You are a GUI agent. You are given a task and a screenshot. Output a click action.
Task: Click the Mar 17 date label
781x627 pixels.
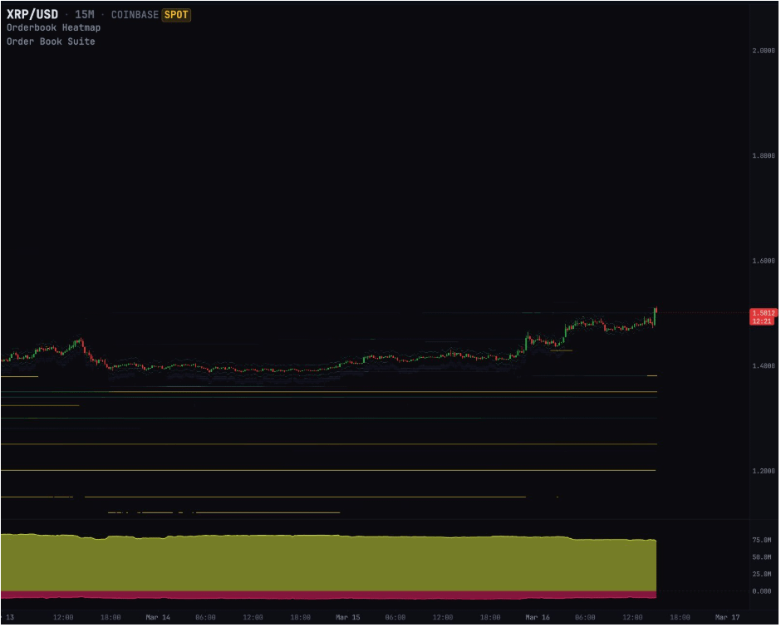(728, 618)
